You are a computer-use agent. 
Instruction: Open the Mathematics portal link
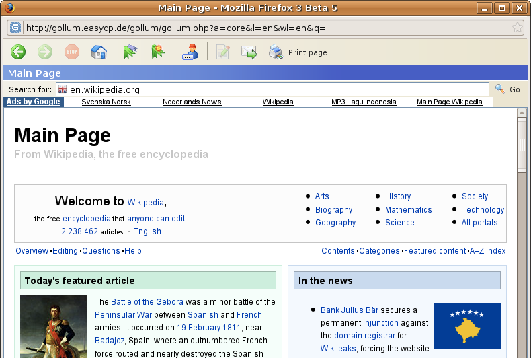pos(409,210)
